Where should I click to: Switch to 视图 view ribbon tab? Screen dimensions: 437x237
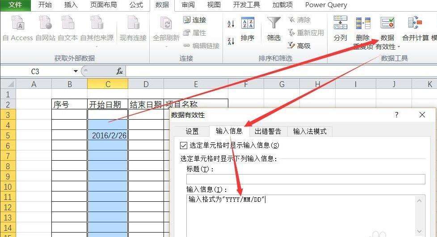coord(214,5)
